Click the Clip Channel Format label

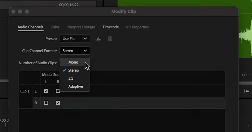[x=40, y=51]
